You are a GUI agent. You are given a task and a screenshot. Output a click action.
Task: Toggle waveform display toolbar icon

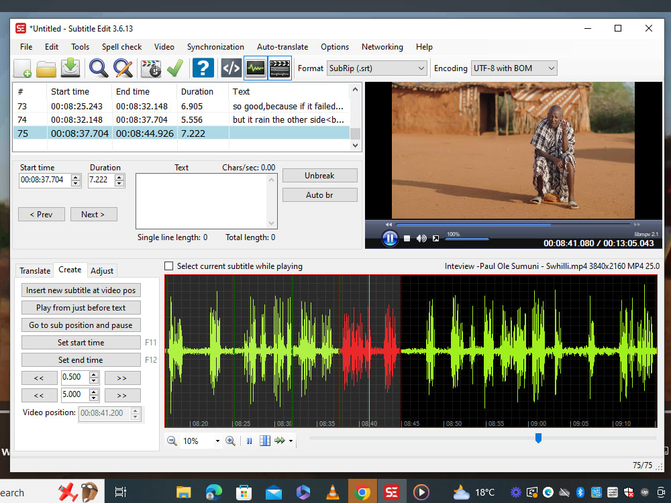click(256, 68)
